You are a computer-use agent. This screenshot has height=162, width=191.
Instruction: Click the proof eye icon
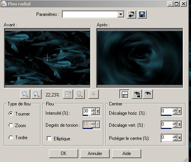[148, 94]
